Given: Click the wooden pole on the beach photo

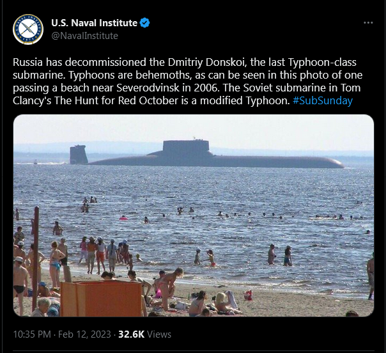Looking at the screenshot, I should coord(36,258).
